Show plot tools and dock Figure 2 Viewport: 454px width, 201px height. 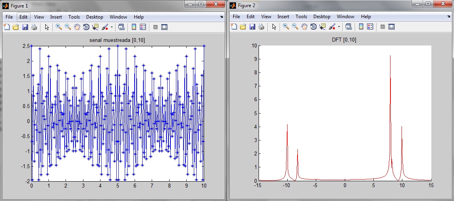(x=392, y=27)
